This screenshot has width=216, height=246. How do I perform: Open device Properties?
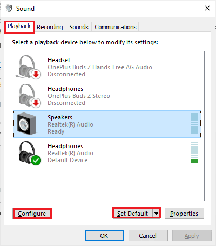(x=184, y=214)
